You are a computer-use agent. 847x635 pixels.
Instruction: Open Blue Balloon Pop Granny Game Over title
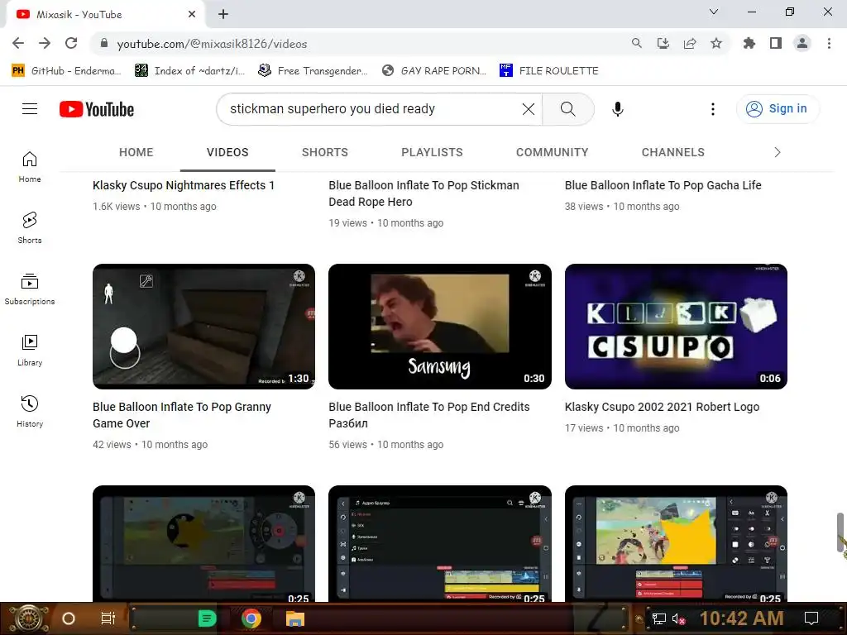pyautogui.click(x=182, y=415)
